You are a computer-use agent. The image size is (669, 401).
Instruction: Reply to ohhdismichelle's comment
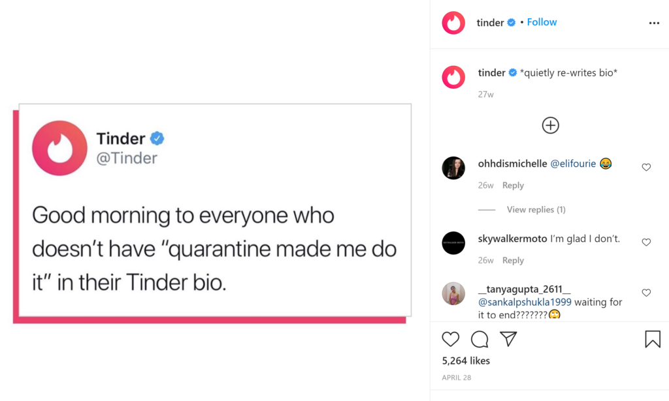click(513, 185)
